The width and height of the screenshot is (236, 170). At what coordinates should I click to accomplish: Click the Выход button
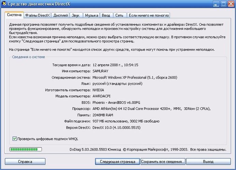coord(208,161)
